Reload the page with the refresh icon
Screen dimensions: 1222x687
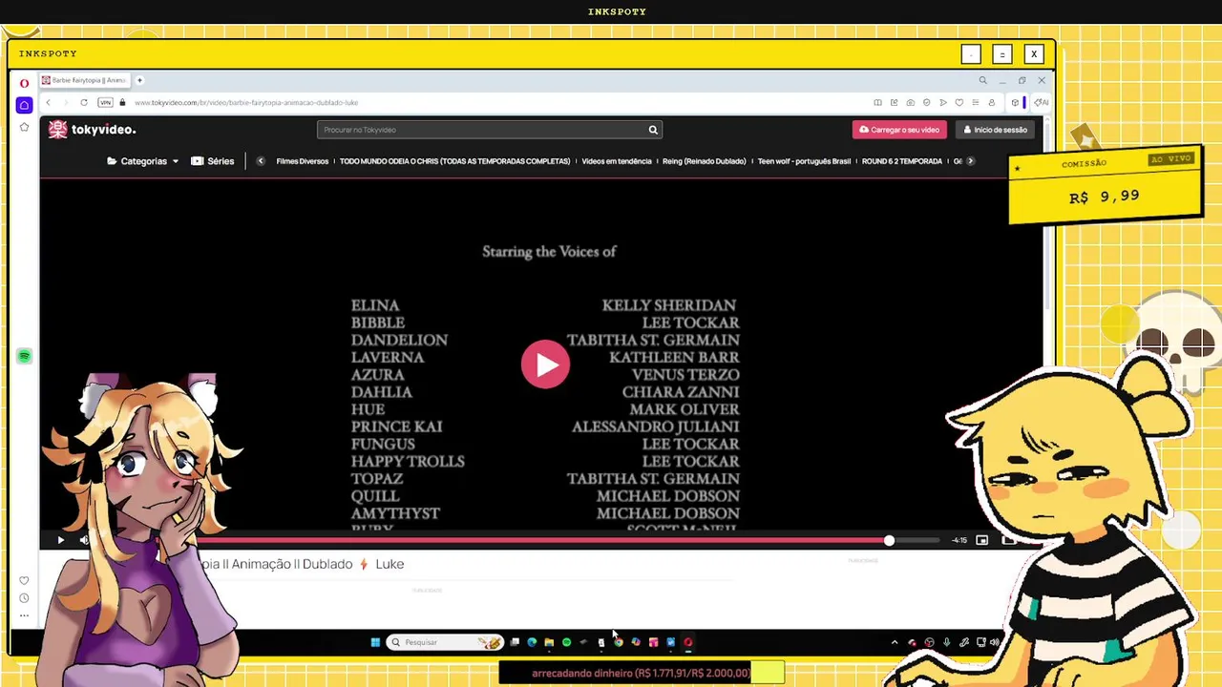[84, 102]
